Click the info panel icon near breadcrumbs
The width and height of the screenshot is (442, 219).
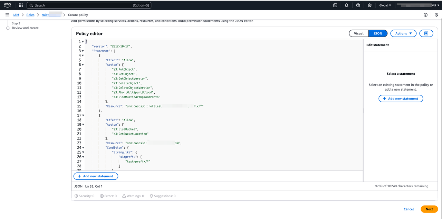pyautogui.click(x=425, y=15)
